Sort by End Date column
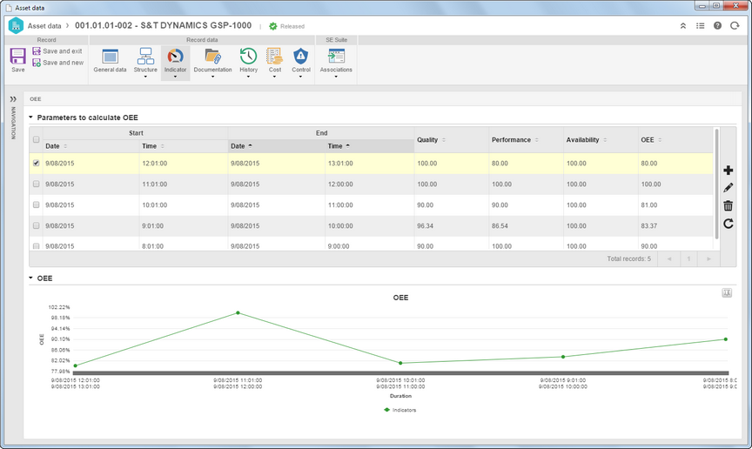This screenshot has height=449, width=752. click(241, 146)
